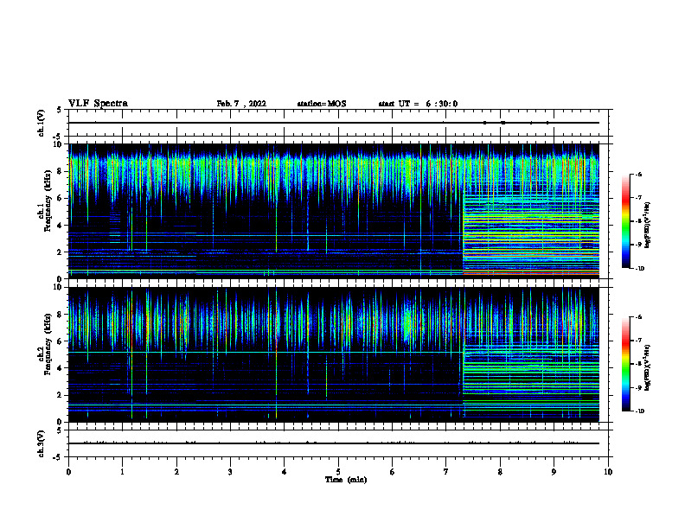This screenshot has width=685, height=529.
Task: Click the "start UT = 6:30:0" text
Action: click(x=418, y=104)
